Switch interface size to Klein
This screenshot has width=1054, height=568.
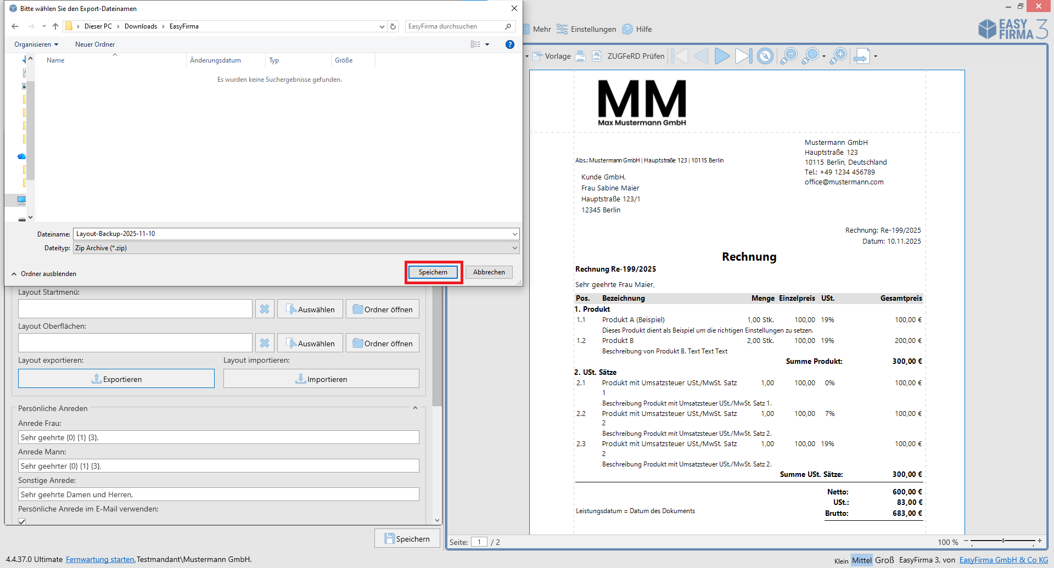point(841,560)
